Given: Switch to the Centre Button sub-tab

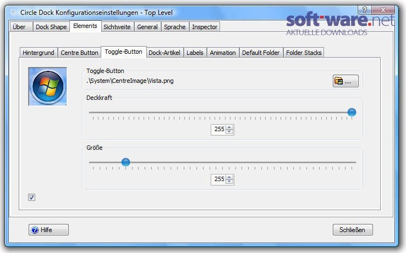Looking at the screenshot, I should tap(79, 53).
